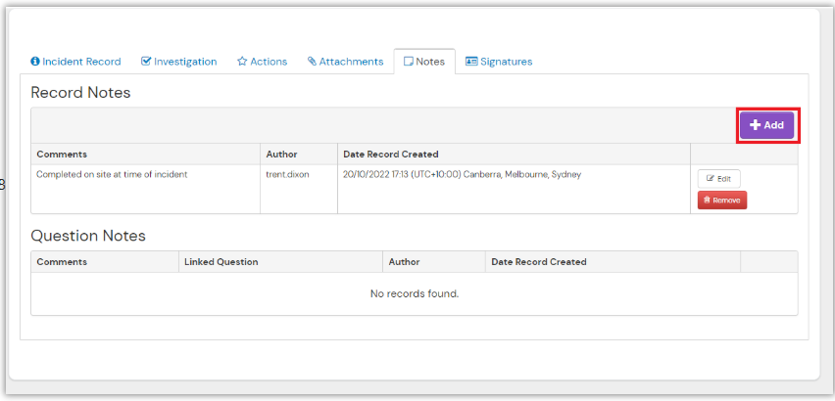This screenshot has height=401, width=835.
Task: Click the ID card icon on Signatures tab
Action: coord(471,62)
